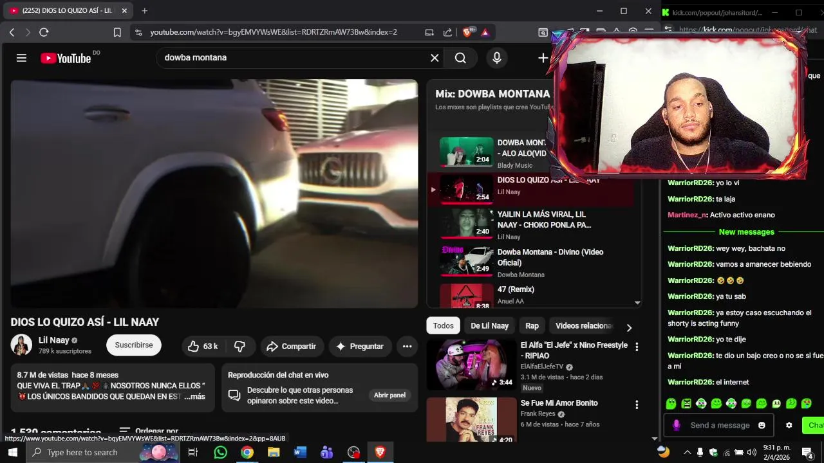The height and width of the screenshot is (463, 824).
Task: Click WarriorRD26 username on 'el internet' message
Action: click(x=691, y=382)
